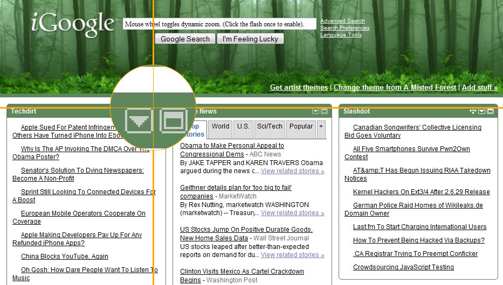Open the Advanced Search link
503x285 pixels.
(342, 21)
